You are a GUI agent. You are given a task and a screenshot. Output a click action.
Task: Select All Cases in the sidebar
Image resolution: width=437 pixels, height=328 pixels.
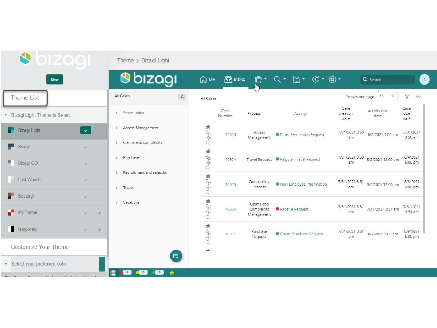[x=149, y=97]
